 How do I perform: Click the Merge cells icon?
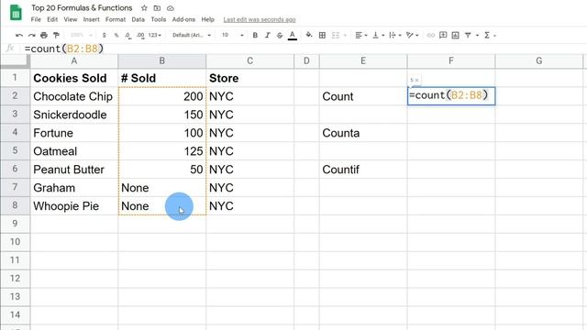tap(336, 35)
